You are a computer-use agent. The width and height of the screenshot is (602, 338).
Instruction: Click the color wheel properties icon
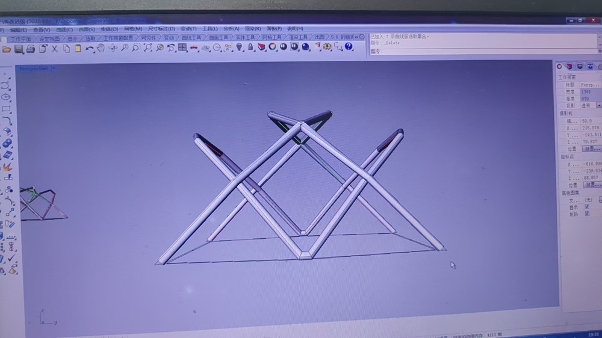[272, 47]
